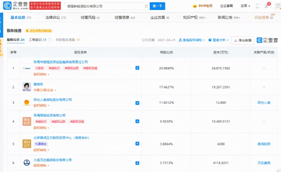
Task: Select the 最新公示 24 sub-tab
Action: (15, 40)
